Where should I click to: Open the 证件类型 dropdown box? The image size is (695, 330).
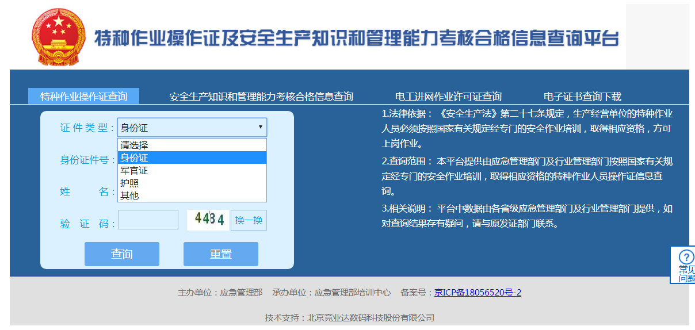(192, 128)
